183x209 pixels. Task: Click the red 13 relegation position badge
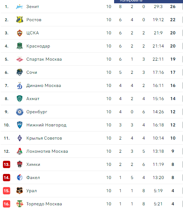pyautogui.click(x=7, y=164)
